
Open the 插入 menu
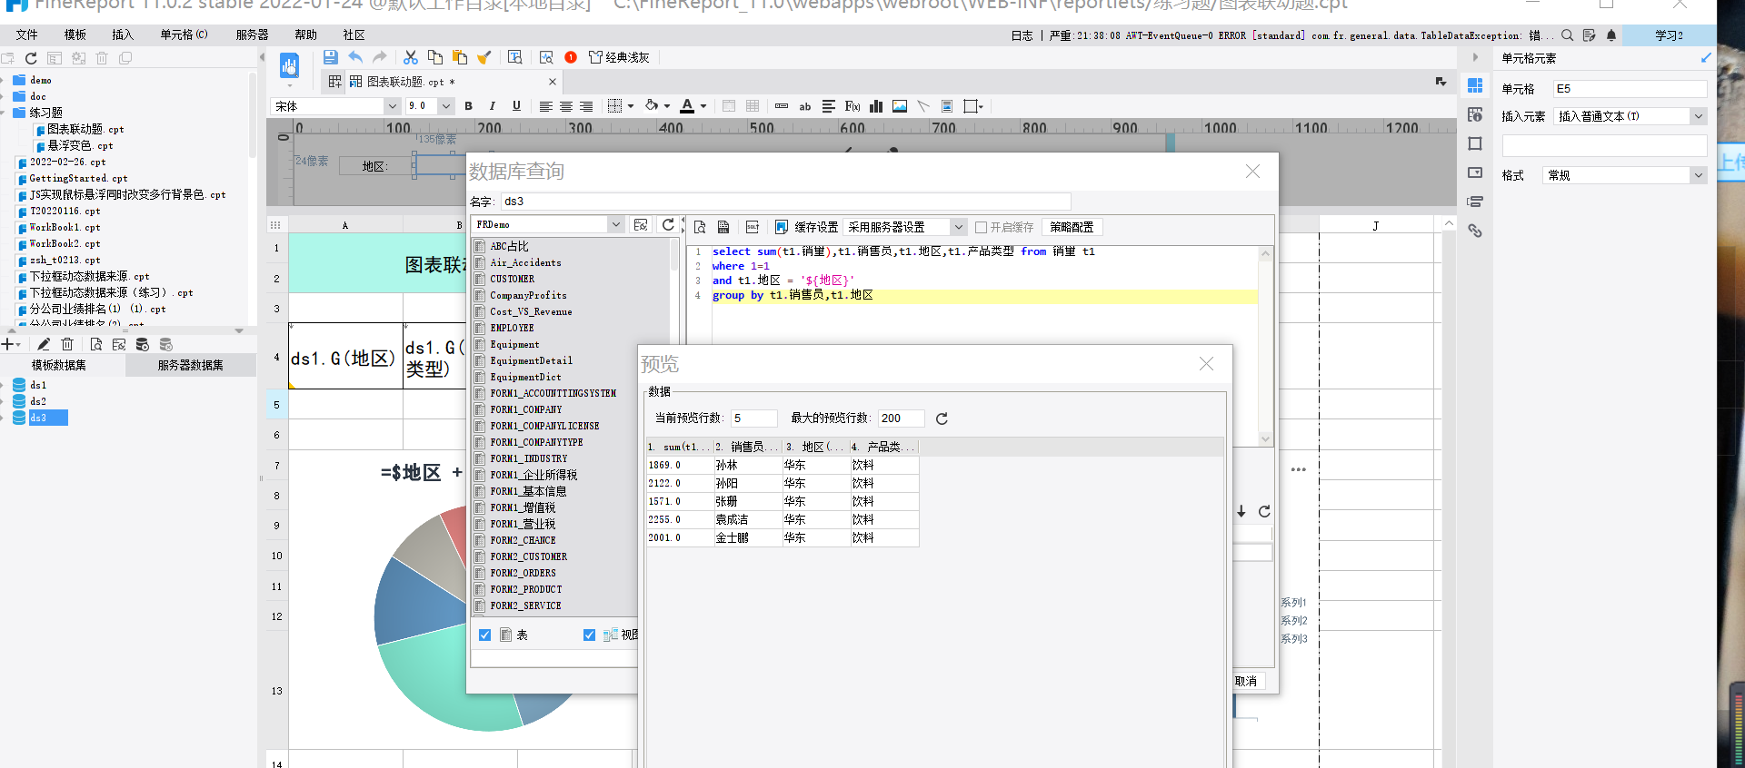pos(123,35)
